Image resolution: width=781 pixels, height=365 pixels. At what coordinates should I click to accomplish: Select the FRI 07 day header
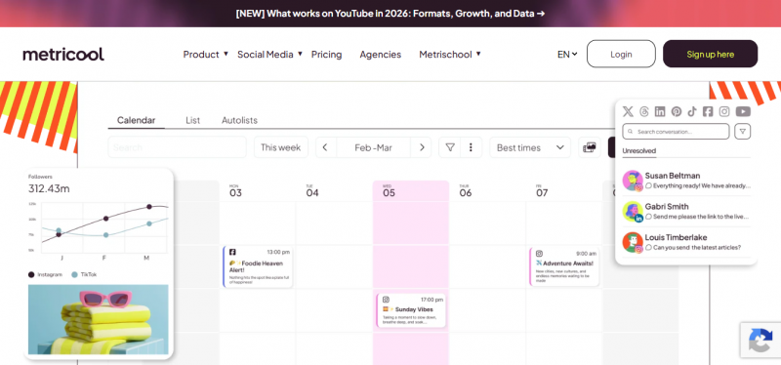pos(542,190)
